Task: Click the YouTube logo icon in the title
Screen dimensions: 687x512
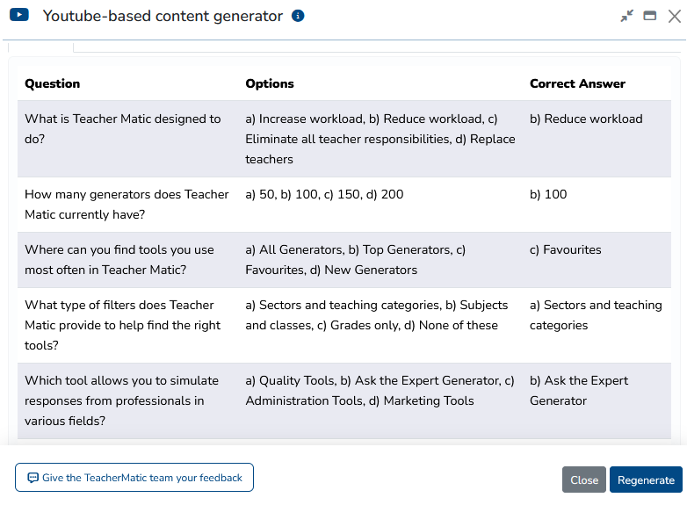Action: point(19,16)
